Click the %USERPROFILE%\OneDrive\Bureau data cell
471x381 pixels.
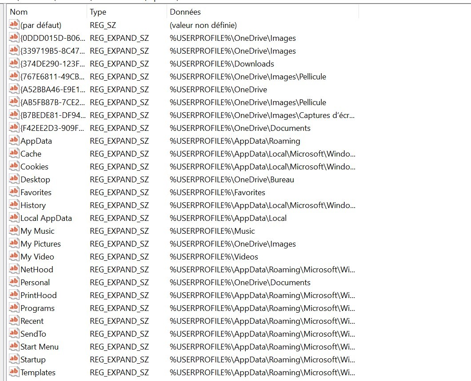(x=232, y=180)
